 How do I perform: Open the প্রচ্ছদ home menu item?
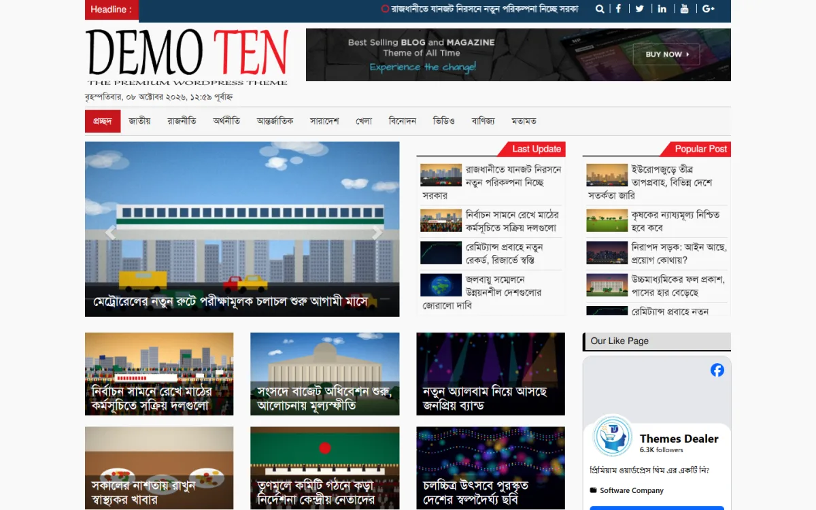(x=103, y=121)
